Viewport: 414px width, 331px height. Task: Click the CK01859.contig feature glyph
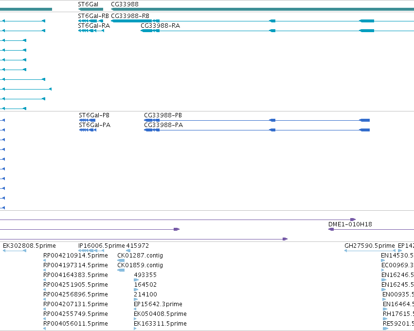tap(121, 270)
